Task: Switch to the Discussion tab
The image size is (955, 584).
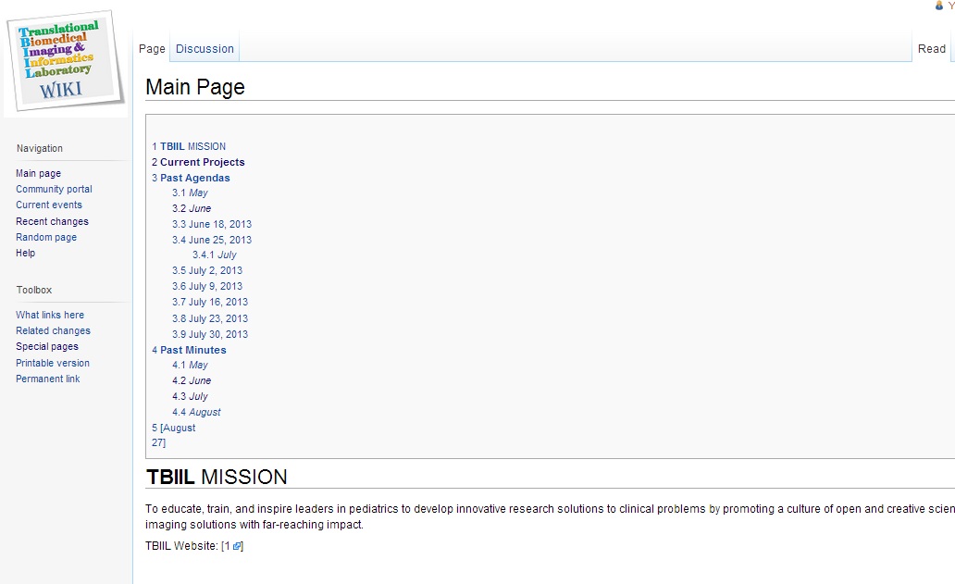Action: pyautogui.click(x=205, y=49)
